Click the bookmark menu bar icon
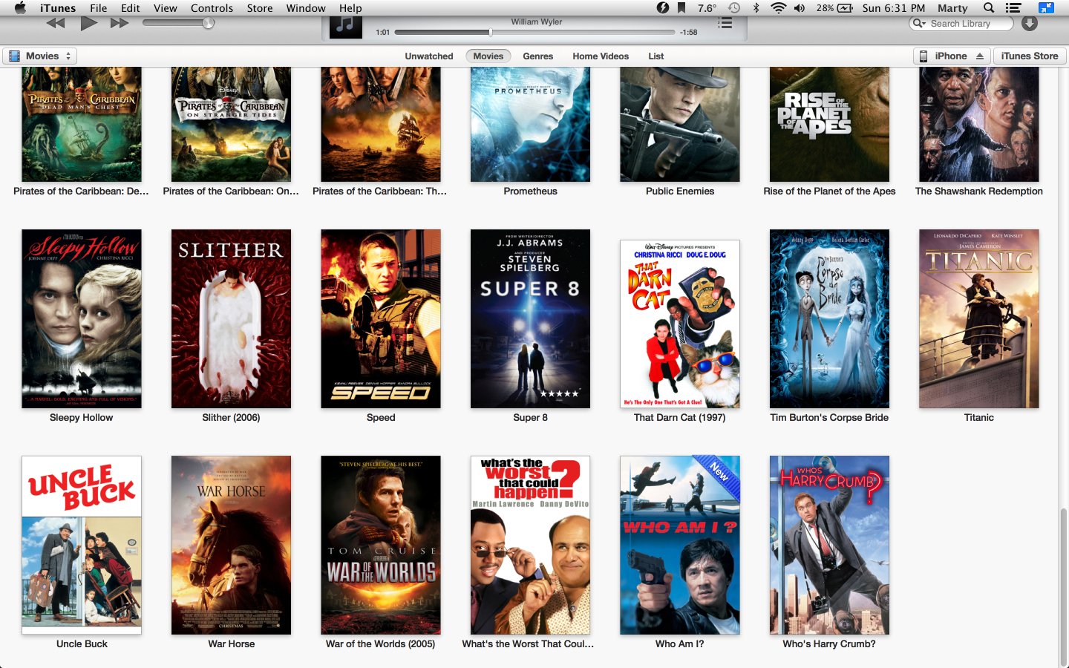This screenshot has width=1069, height=668. (681, 8)
